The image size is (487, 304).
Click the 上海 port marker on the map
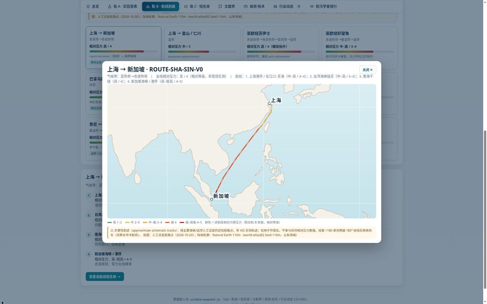(269, 103)
